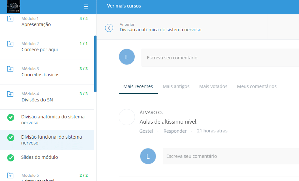Click folder icon of Módulo 5
The height and width of the screenshot is (181, 299).
[10, 175]
